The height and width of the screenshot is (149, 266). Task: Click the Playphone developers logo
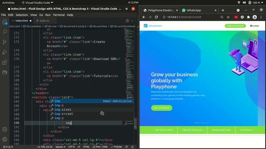pos(153,26)
